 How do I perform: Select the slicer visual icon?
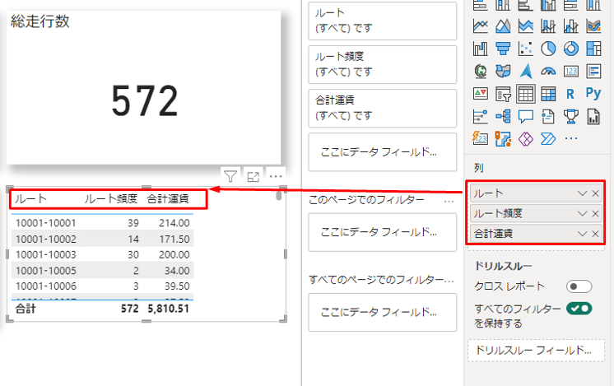pos(503,94)
